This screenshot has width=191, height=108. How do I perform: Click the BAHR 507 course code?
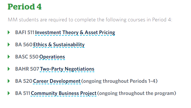(27, 69)
